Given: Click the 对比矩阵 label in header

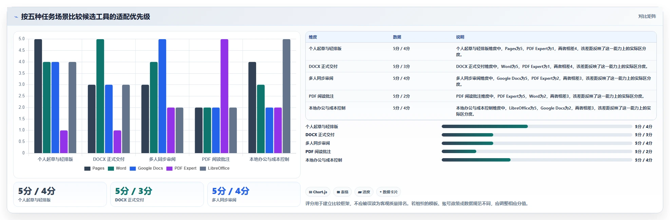Looking at the screenshot, I should pos(647,16).
